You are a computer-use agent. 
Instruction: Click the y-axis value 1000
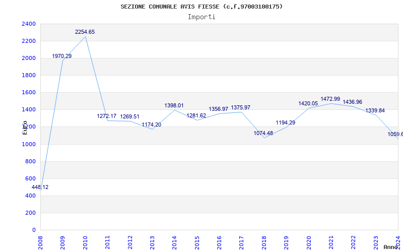(x=29, y=144)
